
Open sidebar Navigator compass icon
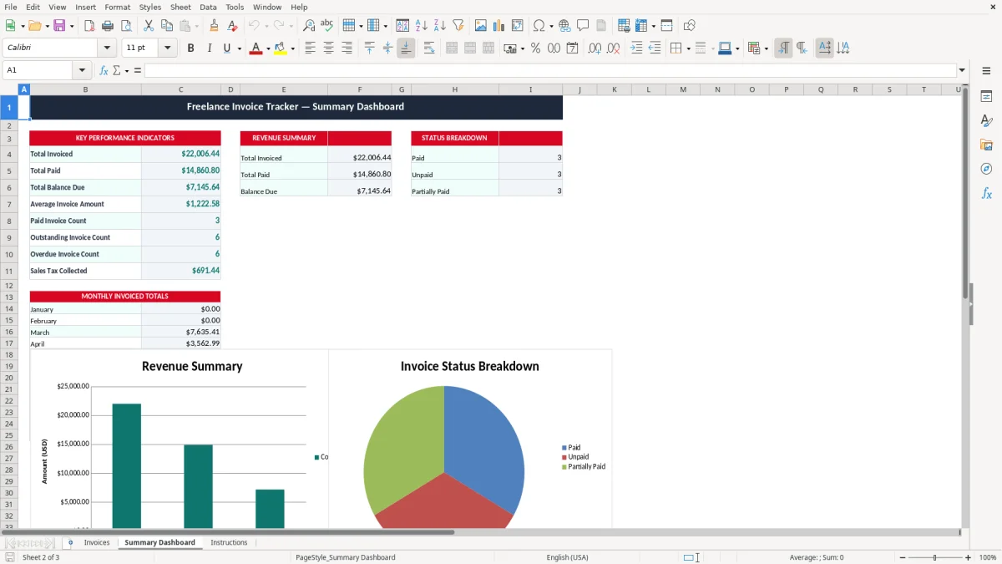coord(986,169)
